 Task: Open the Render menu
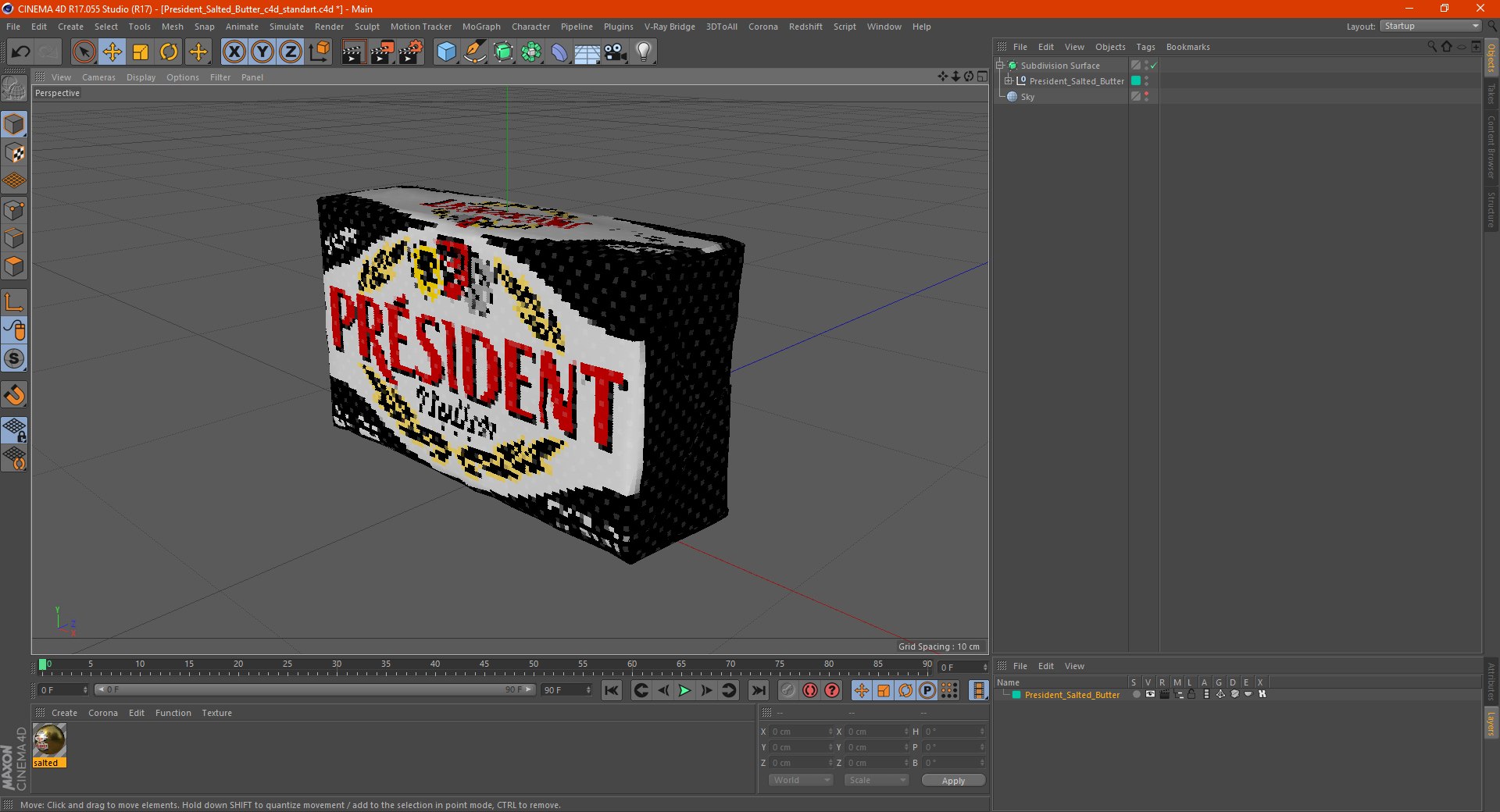pyautogui.click(x=329, y=27)
